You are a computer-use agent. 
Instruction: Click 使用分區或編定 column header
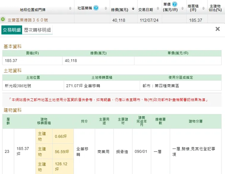tap(181, 77)
